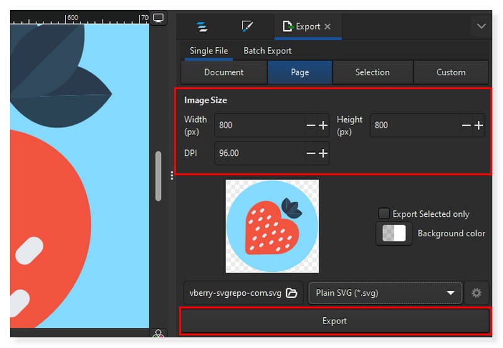Choose Custom export area
The height and width of the screenshot is (348, 503).
pos(451,72)
